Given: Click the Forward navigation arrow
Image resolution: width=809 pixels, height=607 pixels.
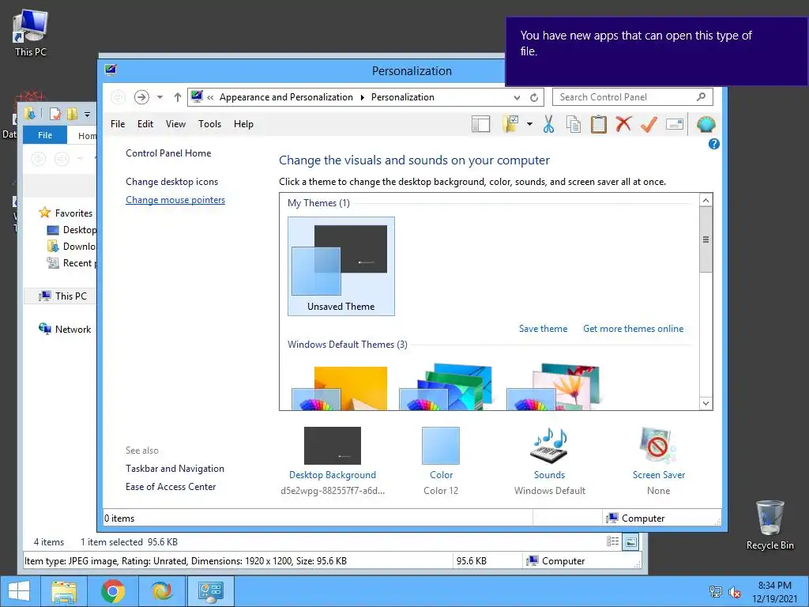Looking at the screenshot, I should [141, 97].
